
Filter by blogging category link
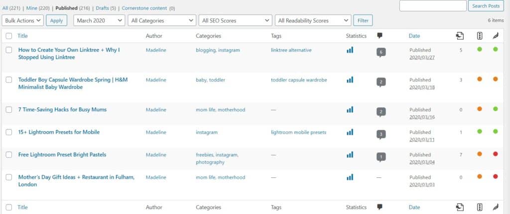pyautogui.click(x=206, y=50)
